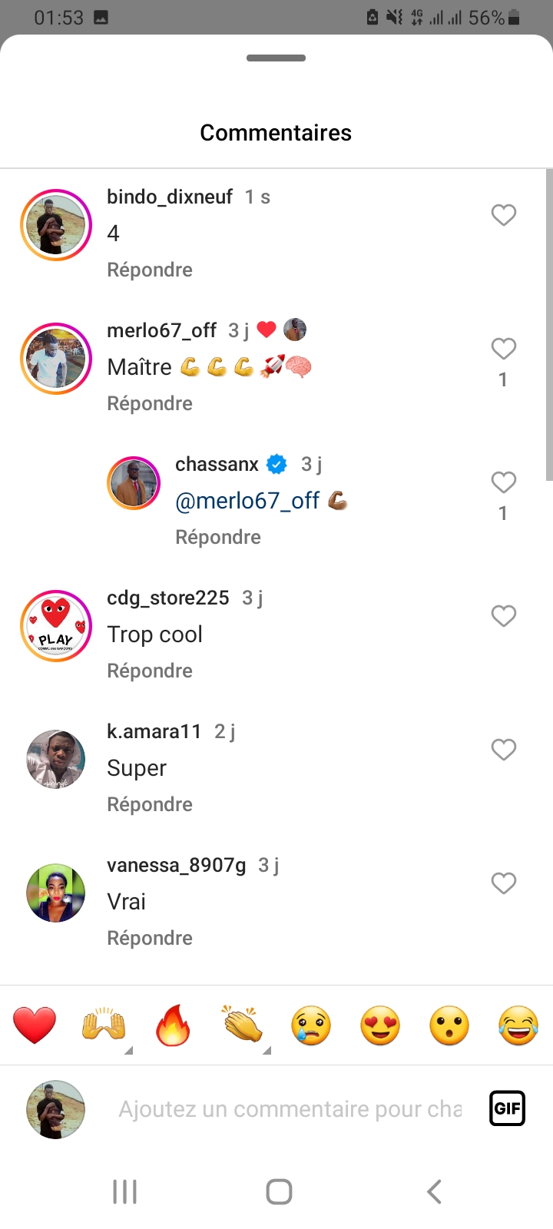Like bindo_dixneuf's comment with heart
Screen dimensions: 553x1229
pyautogui.click(x=503, y=215)
